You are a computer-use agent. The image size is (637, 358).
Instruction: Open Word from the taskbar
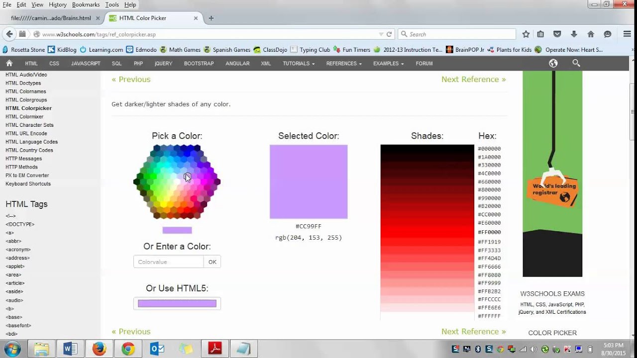tap(70, 349)
